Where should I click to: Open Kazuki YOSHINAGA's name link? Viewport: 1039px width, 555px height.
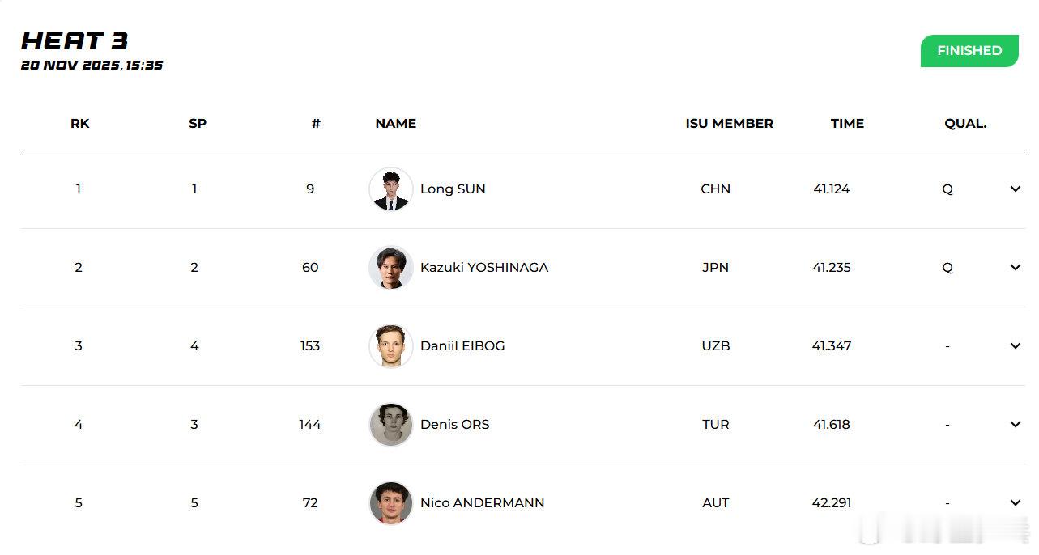coord(484,268)
